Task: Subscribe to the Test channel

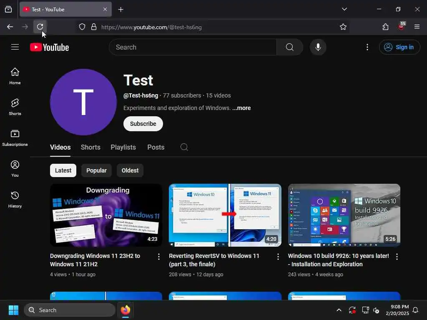Action: pyautogui.click(x=143, y=124)
